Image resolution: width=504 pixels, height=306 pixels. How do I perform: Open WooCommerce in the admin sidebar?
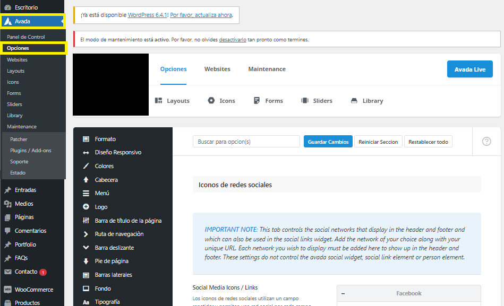(33, 290)
